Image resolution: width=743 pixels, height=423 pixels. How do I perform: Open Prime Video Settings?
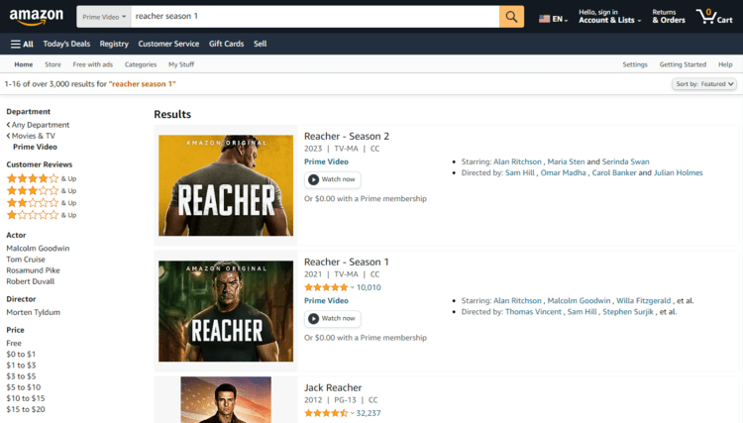634,64
